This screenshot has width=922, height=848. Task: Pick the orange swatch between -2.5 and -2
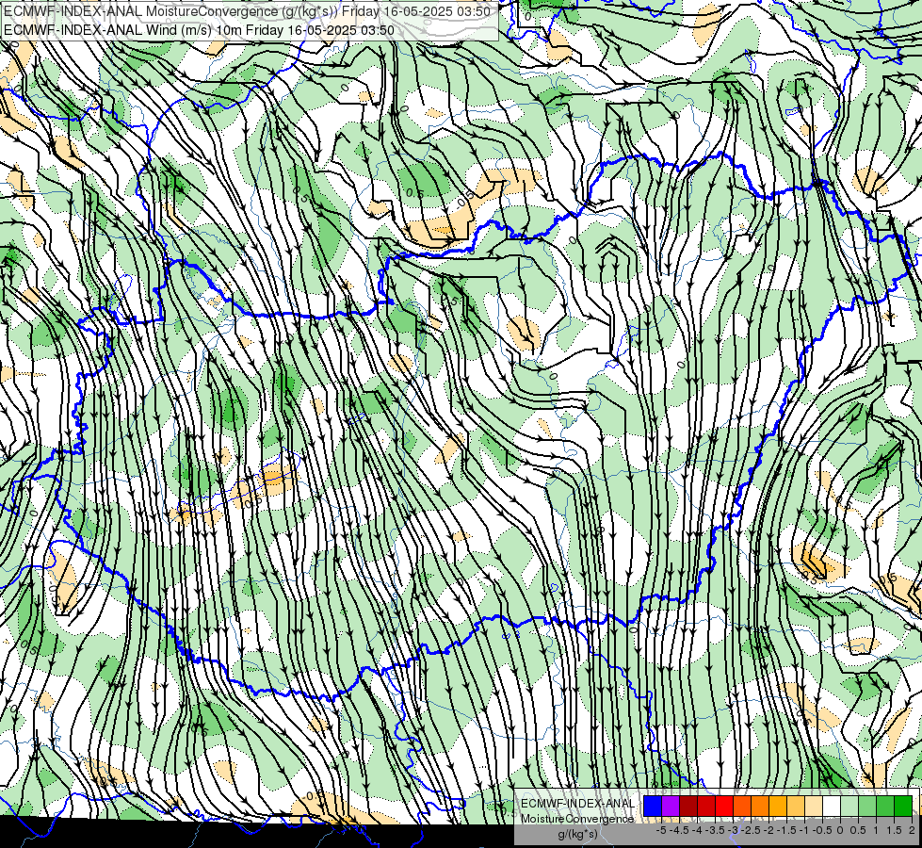(x=760, y=806)
